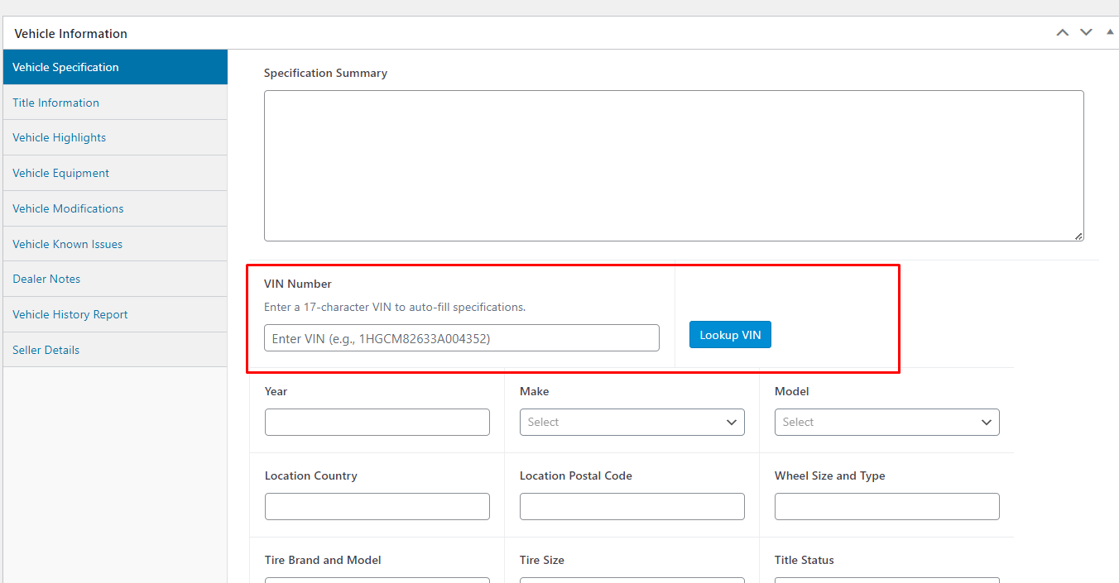Viewport: 1119px width, 583px height.
Task: Open the Vehicle Specification tab
Action: [115, 67]
